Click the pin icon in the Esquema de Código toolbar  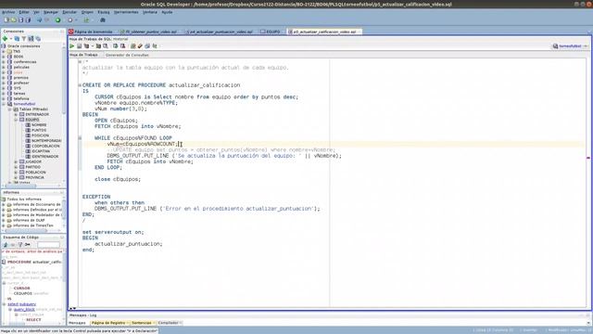coord(6,245)
